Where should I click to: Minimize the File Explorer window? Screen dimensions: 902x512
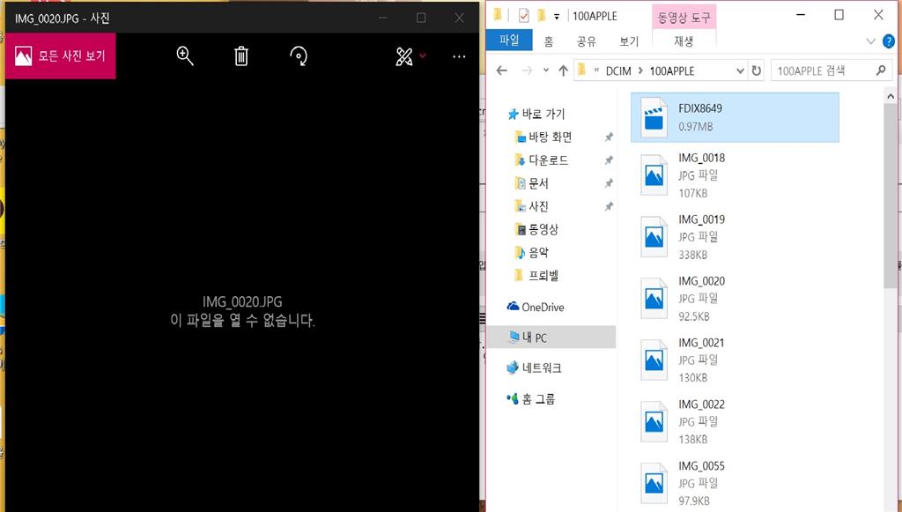click(800, 15)
